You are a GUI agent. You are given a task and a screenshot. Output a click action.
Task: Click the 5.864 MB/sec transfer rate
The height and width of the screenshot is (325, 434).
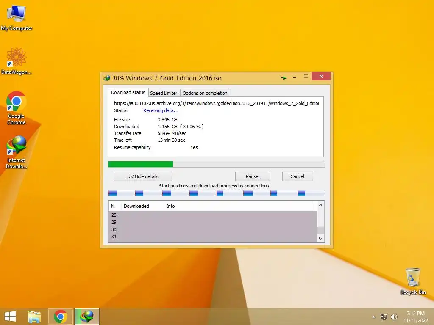click(x=172, y=133)
